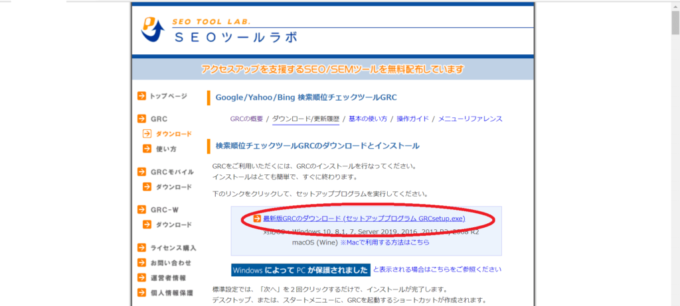Click the arrow icon beside お問い合わせ
680x306 pixels.
[141, 263]
